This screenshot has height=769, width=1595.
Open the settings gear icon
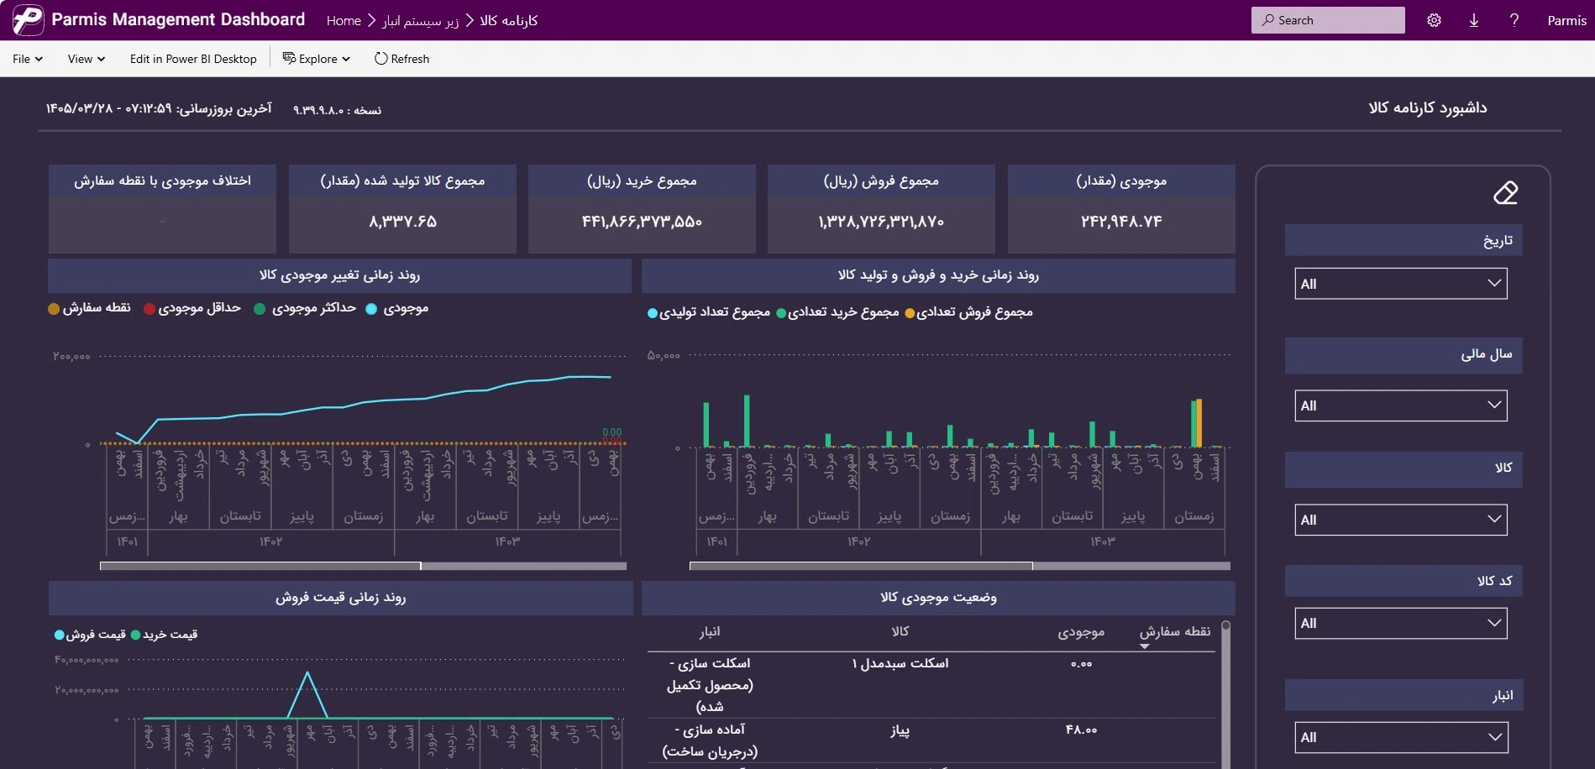click(x=1434, y=20)
